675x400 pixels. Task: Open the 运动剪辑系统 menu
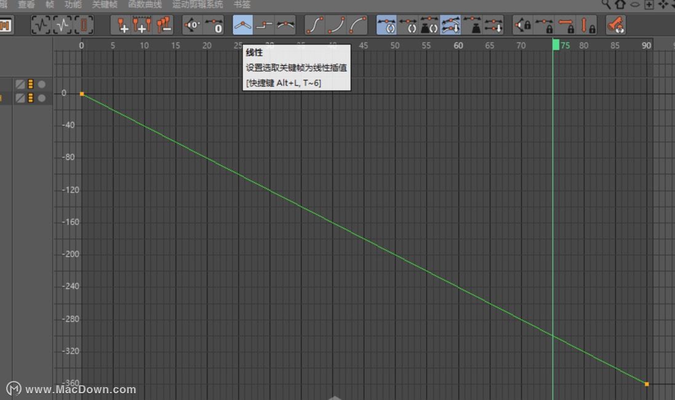click(198, 4)
